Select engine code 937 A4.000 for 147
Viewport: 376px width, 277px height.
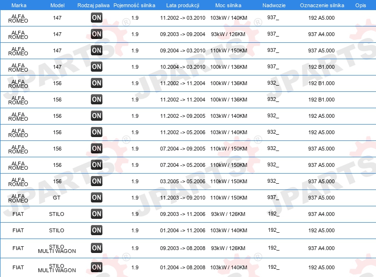321,34
